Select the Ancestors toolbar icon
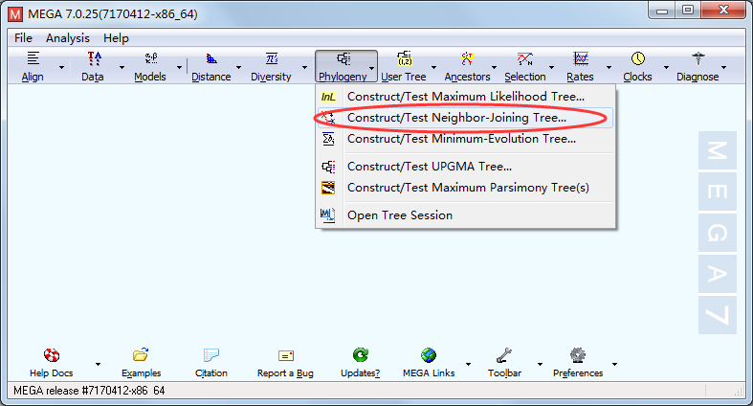 point(467,58)
